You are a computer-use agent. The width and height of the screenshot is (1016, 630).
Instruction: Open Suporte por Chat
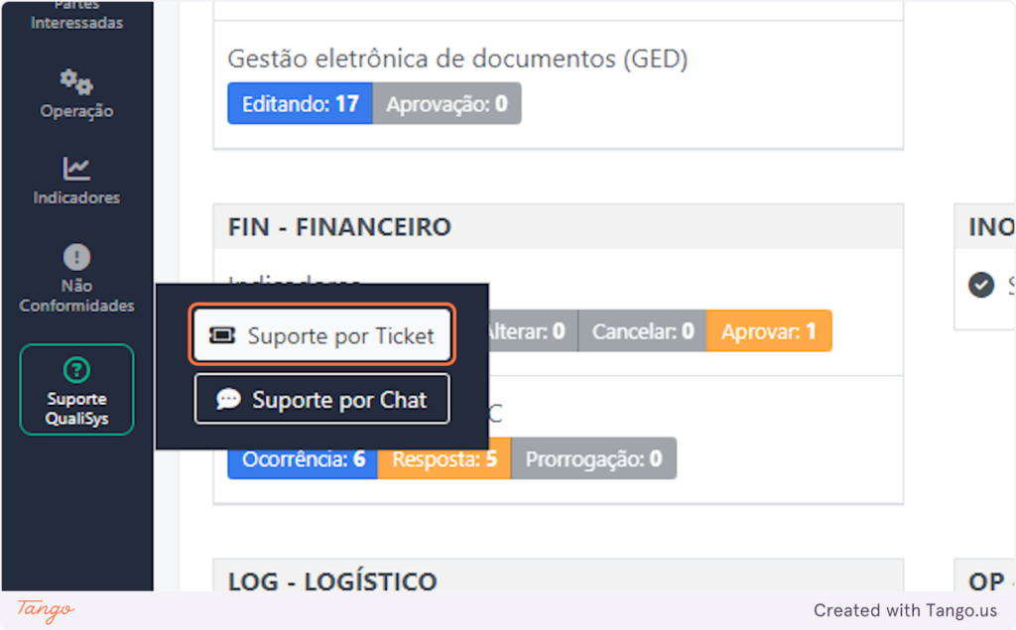(x=322, y=400)
